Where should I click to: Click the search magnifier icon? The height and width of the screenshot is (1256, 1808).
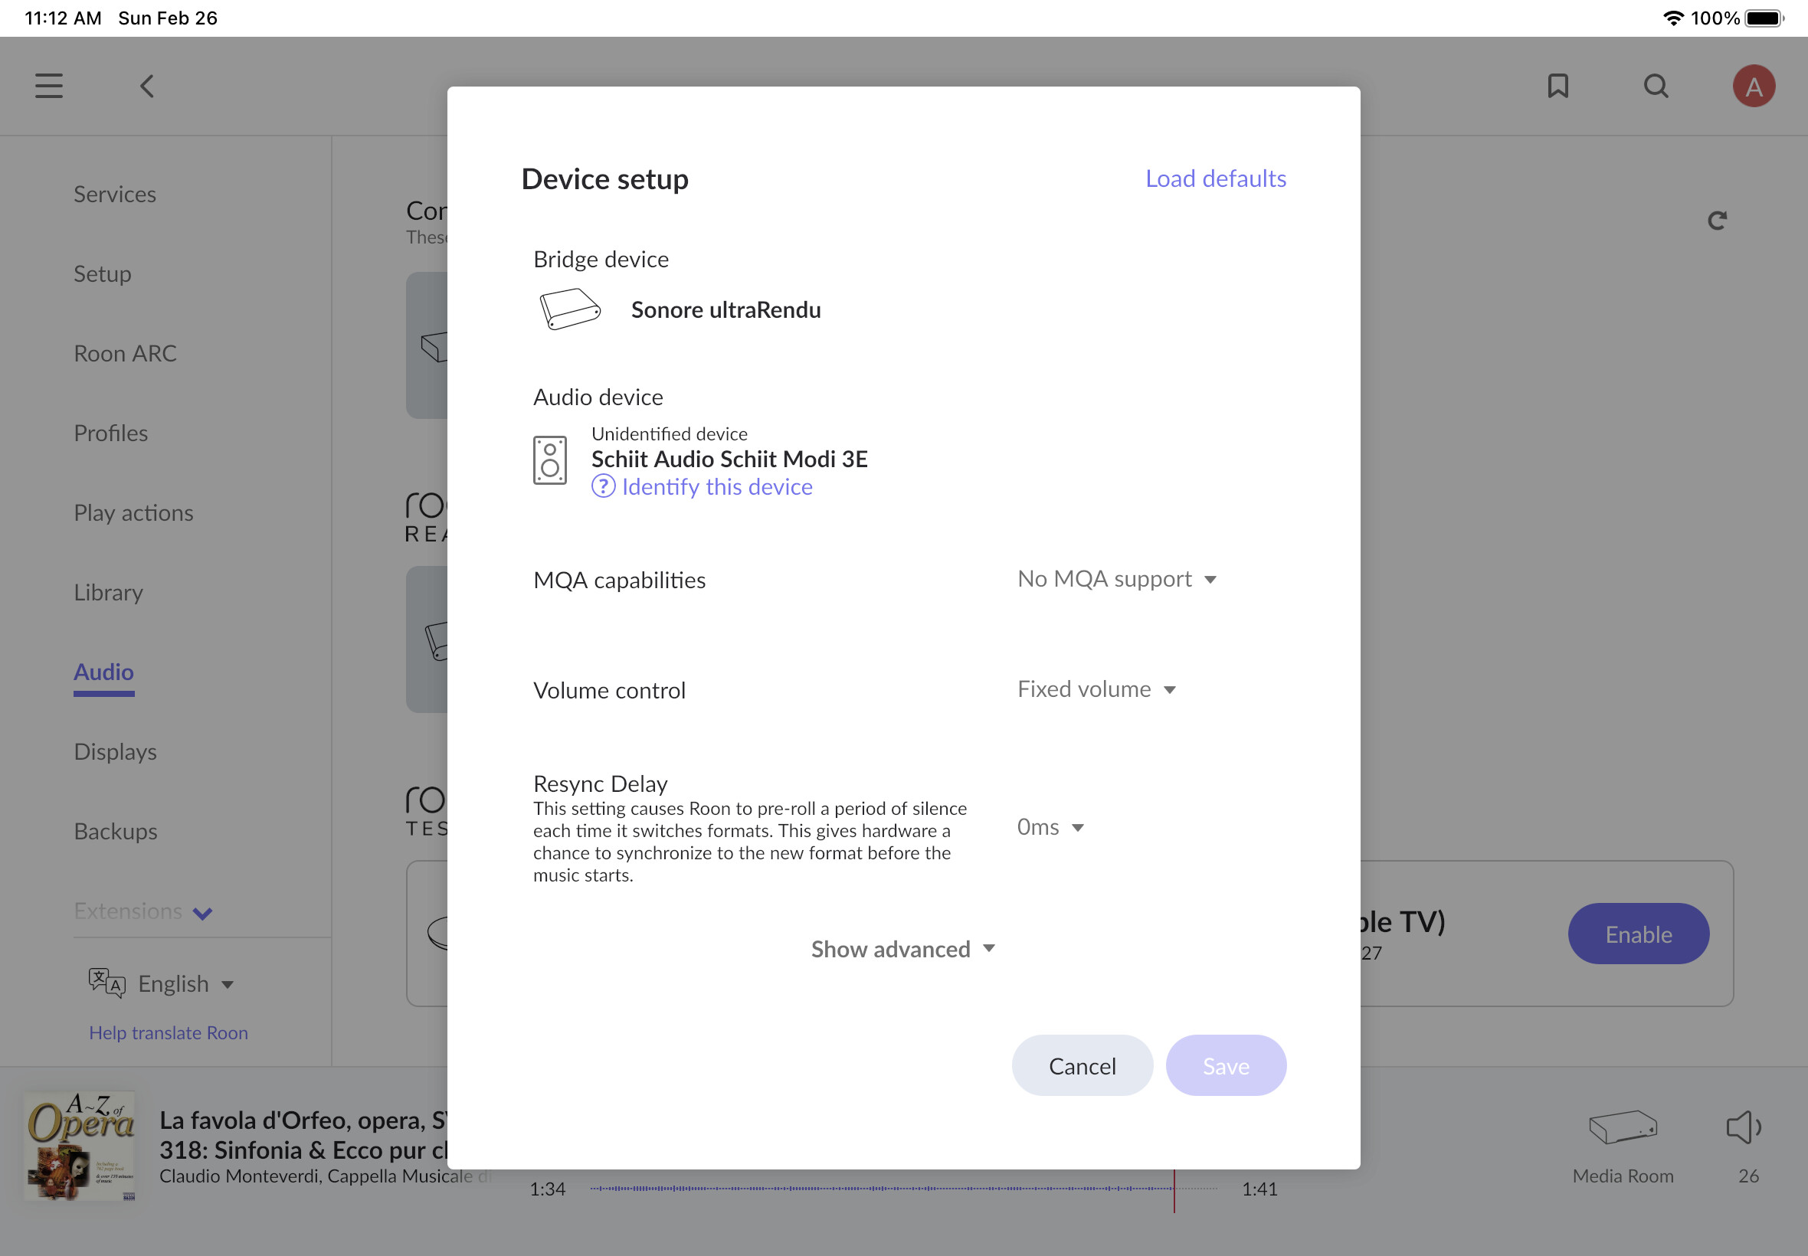(1656, 86)
